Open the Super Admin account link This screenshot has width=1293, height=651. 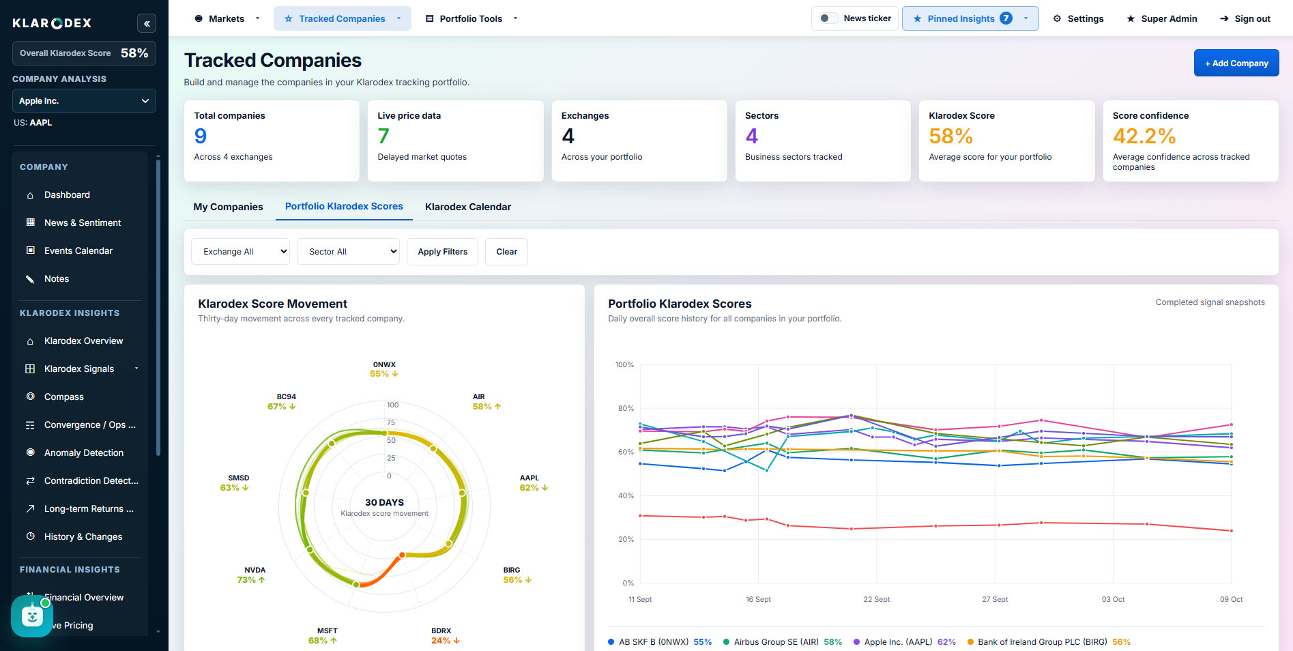[1161, 18]
